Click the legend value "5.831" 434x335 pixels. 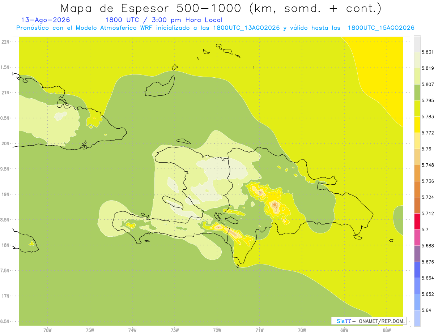pyautogui.click(x=427, y=52)
